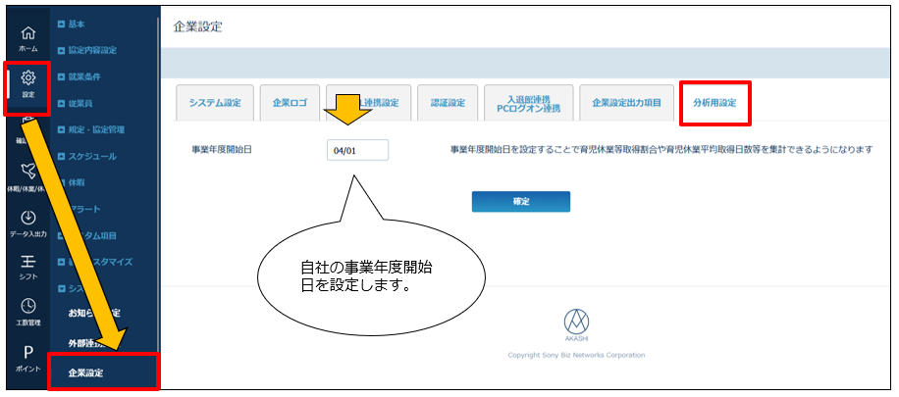Go to the ホーム home icon
The height and width of the screenshot is (397, 899).
(x=28, y=38)
